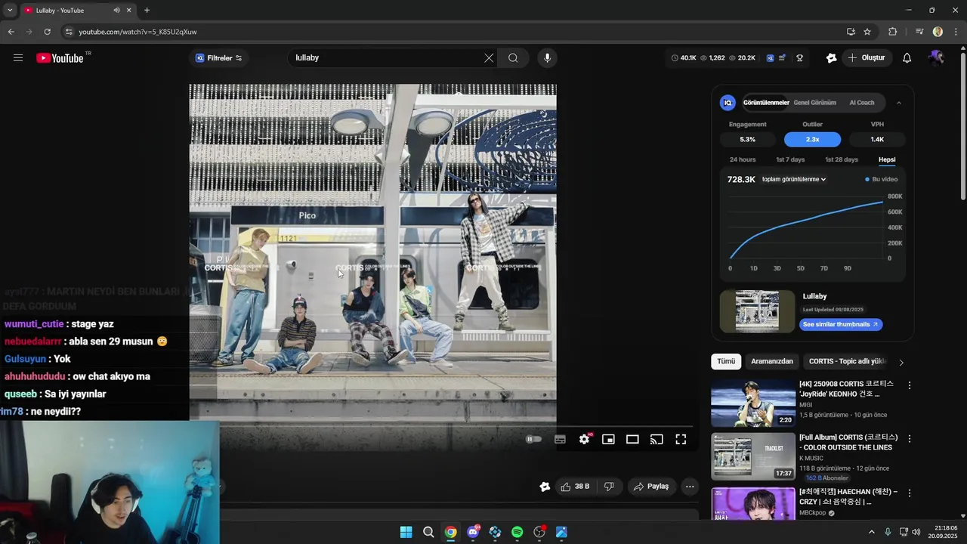Viewport: 967px width, 544px height.
Task: Select the AI Coach tab
Action: point(862,103)
